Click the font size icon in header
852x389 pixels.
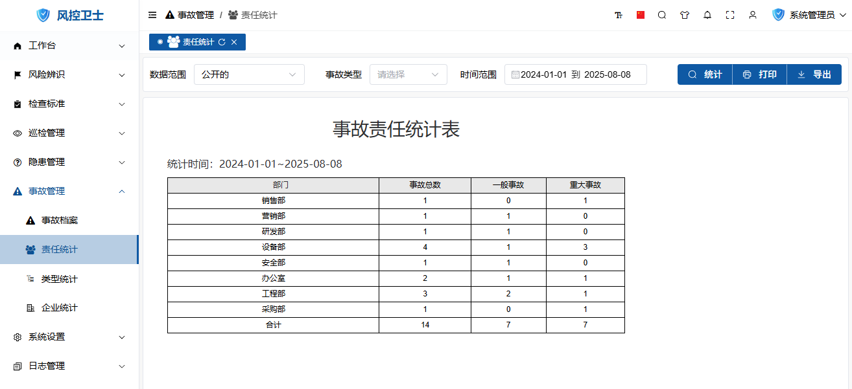click(619, 15)
